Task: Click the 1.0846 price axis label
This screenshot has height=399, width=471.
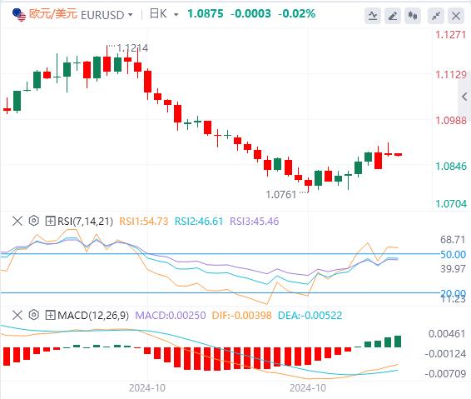Action: pos(451,167)
